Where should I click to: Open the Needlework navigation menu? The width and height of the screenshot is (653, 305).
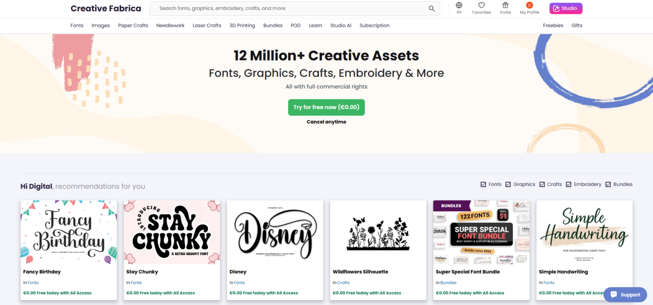[x=170, y=25]
